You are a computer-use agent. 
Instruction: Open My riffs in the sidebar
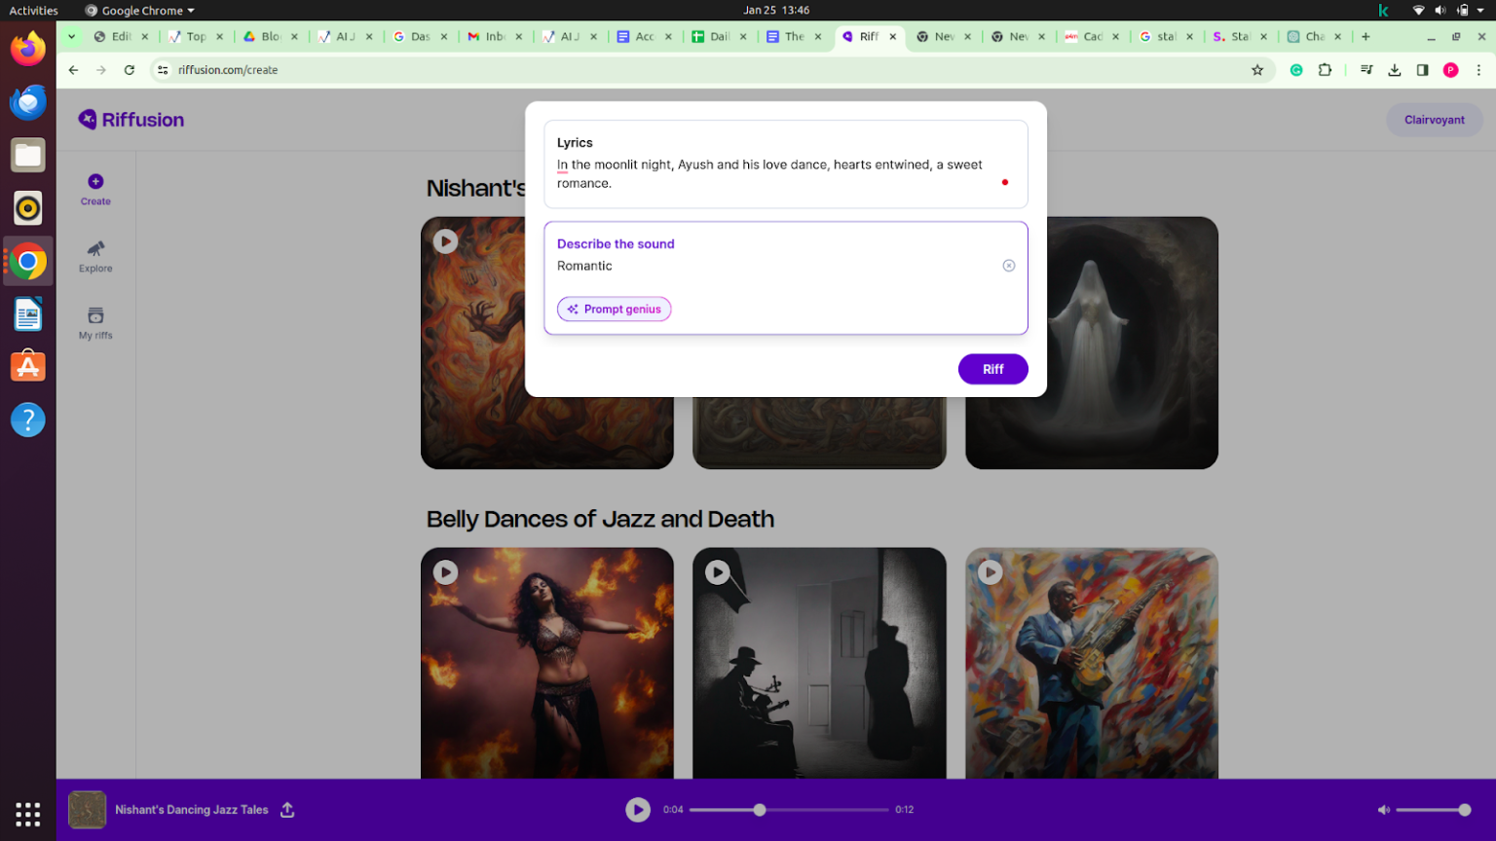pos(94,323)
